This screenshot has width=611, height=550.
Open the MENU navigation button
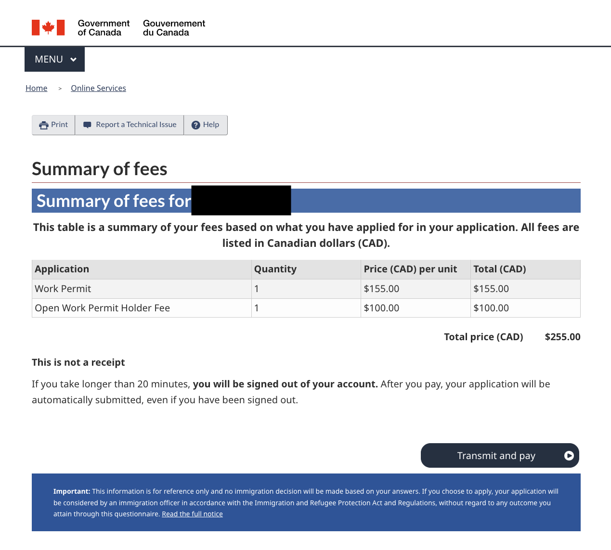[x=49, y=59]
